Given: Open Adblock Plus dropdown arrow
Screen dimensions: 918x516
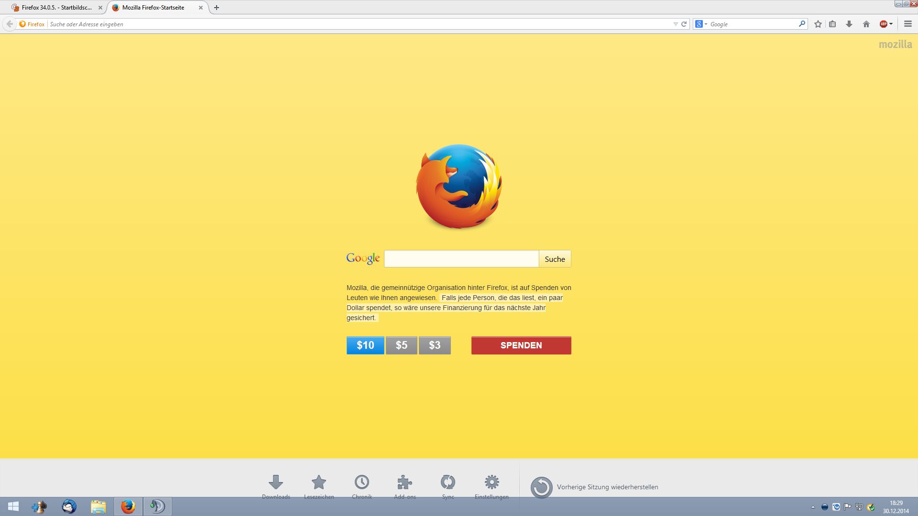Looking at the screenshot, I should pos(891,24).
